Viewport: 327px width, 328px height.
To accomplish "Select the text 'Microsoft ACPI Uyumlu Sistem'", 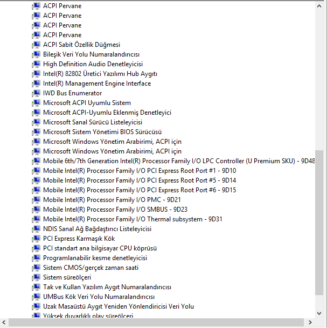I will click(x=87, y=103).
